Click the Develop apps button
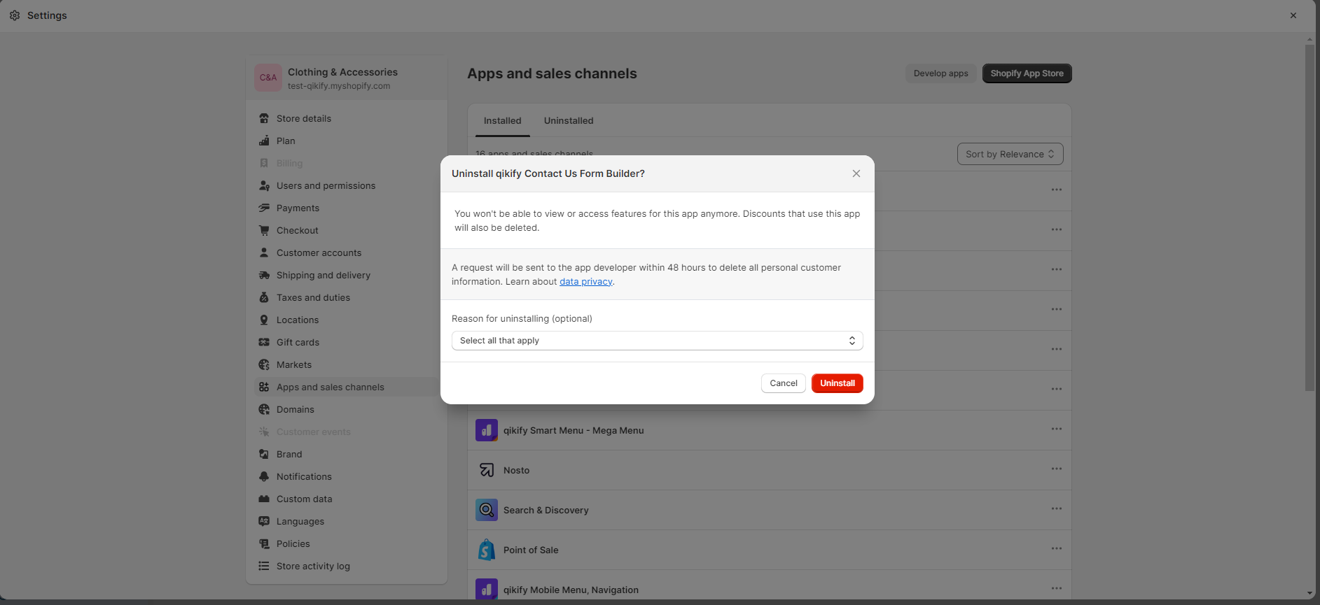The image size is (1320, 605). tap(940, 73)
